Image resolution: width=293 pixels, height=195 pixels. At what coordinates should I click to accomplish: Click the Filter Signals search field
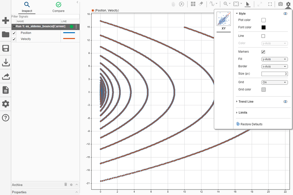point(44,16)
